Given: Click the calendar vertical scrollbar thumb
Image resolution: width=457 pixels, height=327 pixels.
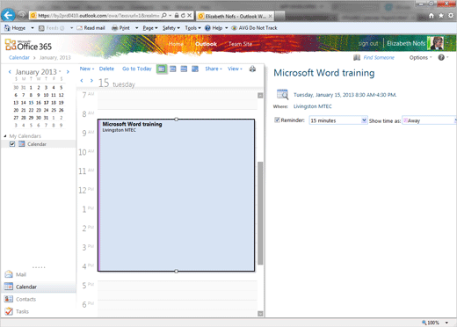Looking at the screenshot, I should coord(260,213).
